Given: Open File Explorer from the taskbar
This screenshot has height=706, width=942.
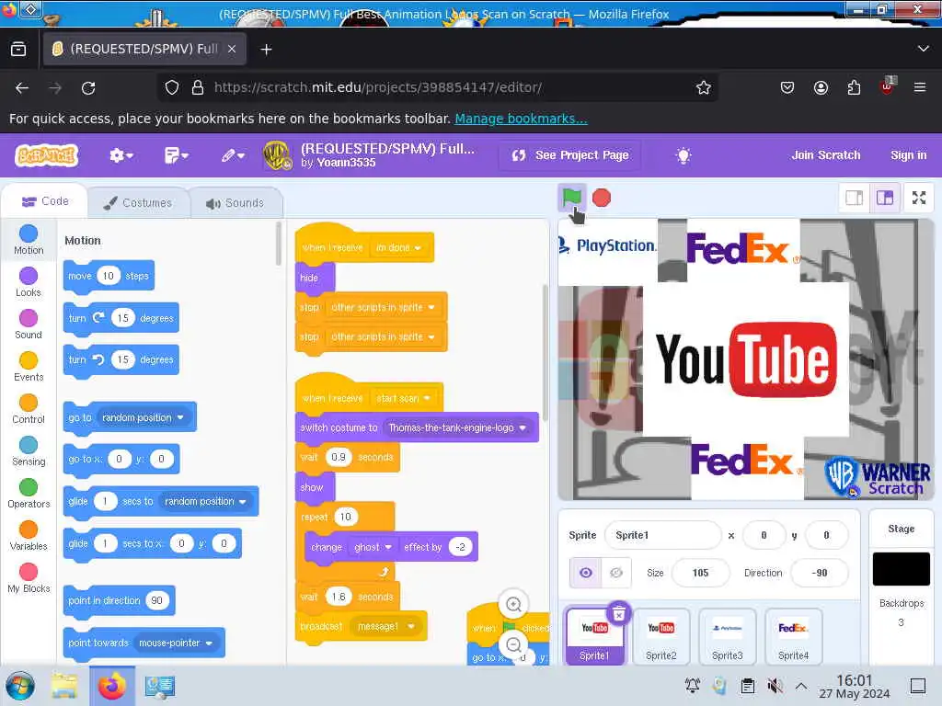Looking at the screenshot, I should coord(63,686).
